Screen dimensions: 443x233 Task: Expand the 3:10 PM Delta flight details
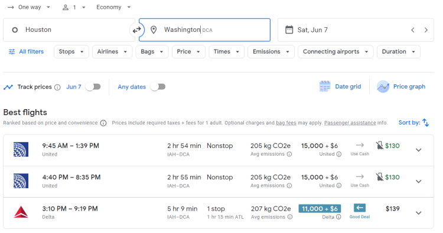[419, 213]
